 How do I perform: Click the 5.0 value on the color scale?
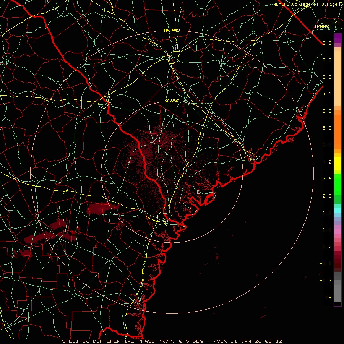pos(327,145)
